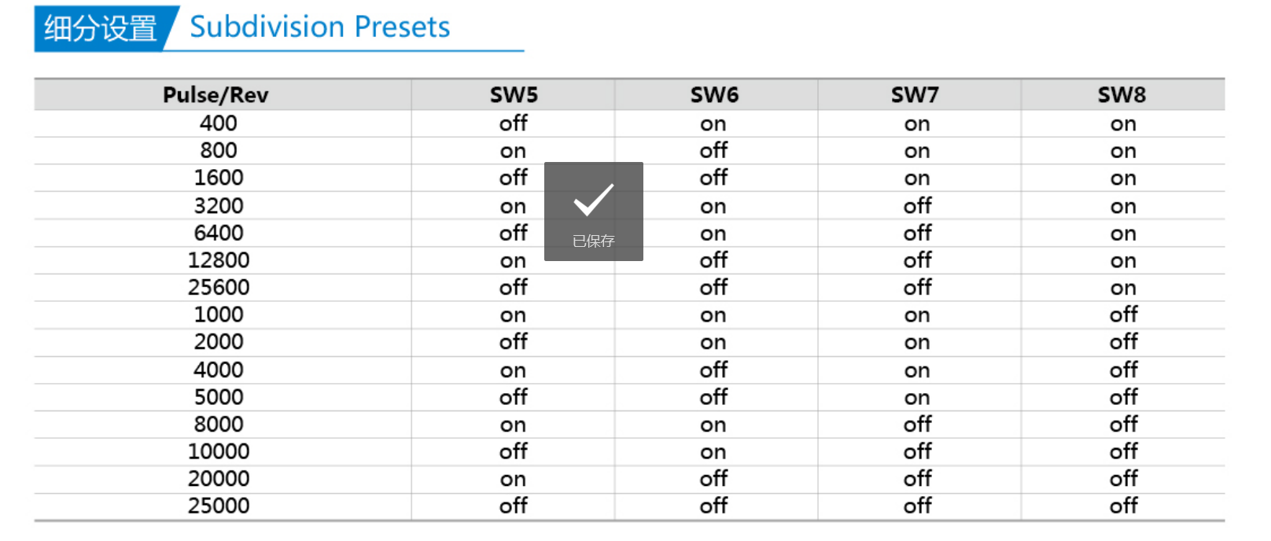1271x541 pixels.
Task: Click the white checkmark in the saved toast
Action: click(593, 200)
